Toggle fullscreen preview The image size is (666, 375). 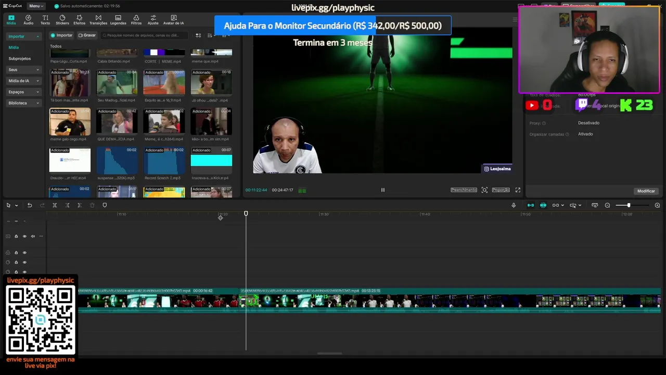[518, 190]
